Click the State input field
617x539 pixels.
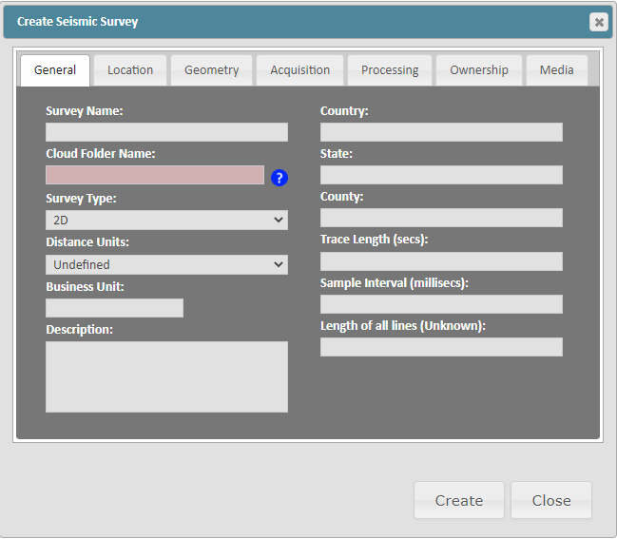click(441, 175)
